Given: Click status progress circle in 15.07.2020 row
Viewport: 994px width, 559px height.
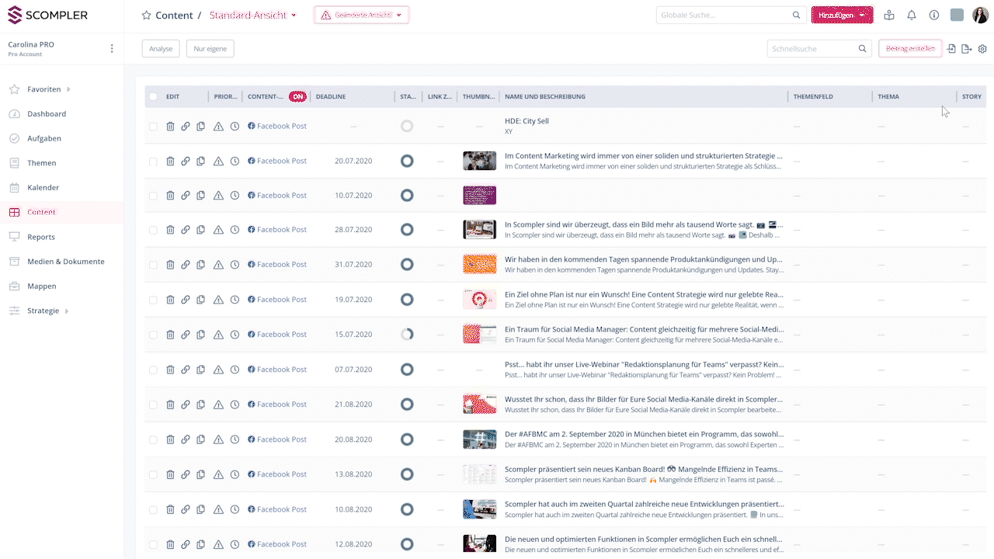Looking at the screenshot, I should (407, 335).
